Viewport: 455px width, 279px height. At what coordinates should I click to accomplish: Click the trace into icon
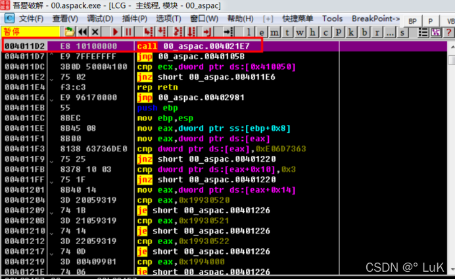[x=178, y=32]
